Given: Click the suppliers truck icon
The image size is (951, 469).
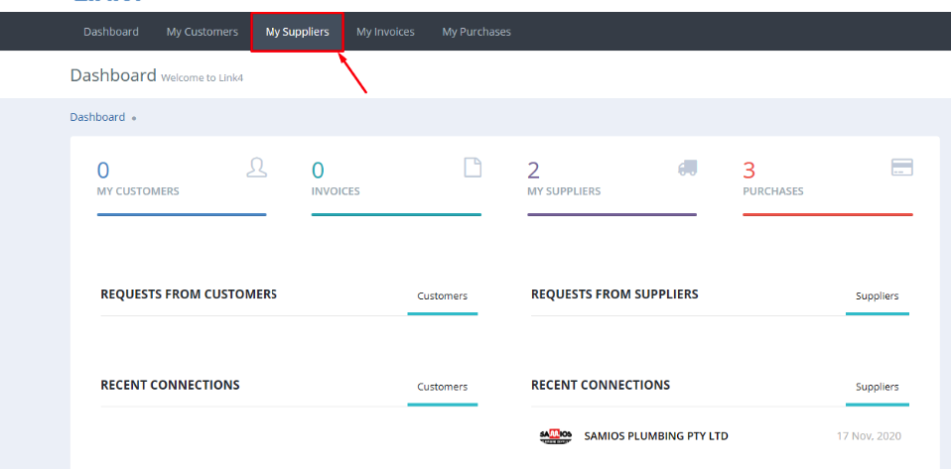Looking at the screenshot, I should tap(687, 168).
